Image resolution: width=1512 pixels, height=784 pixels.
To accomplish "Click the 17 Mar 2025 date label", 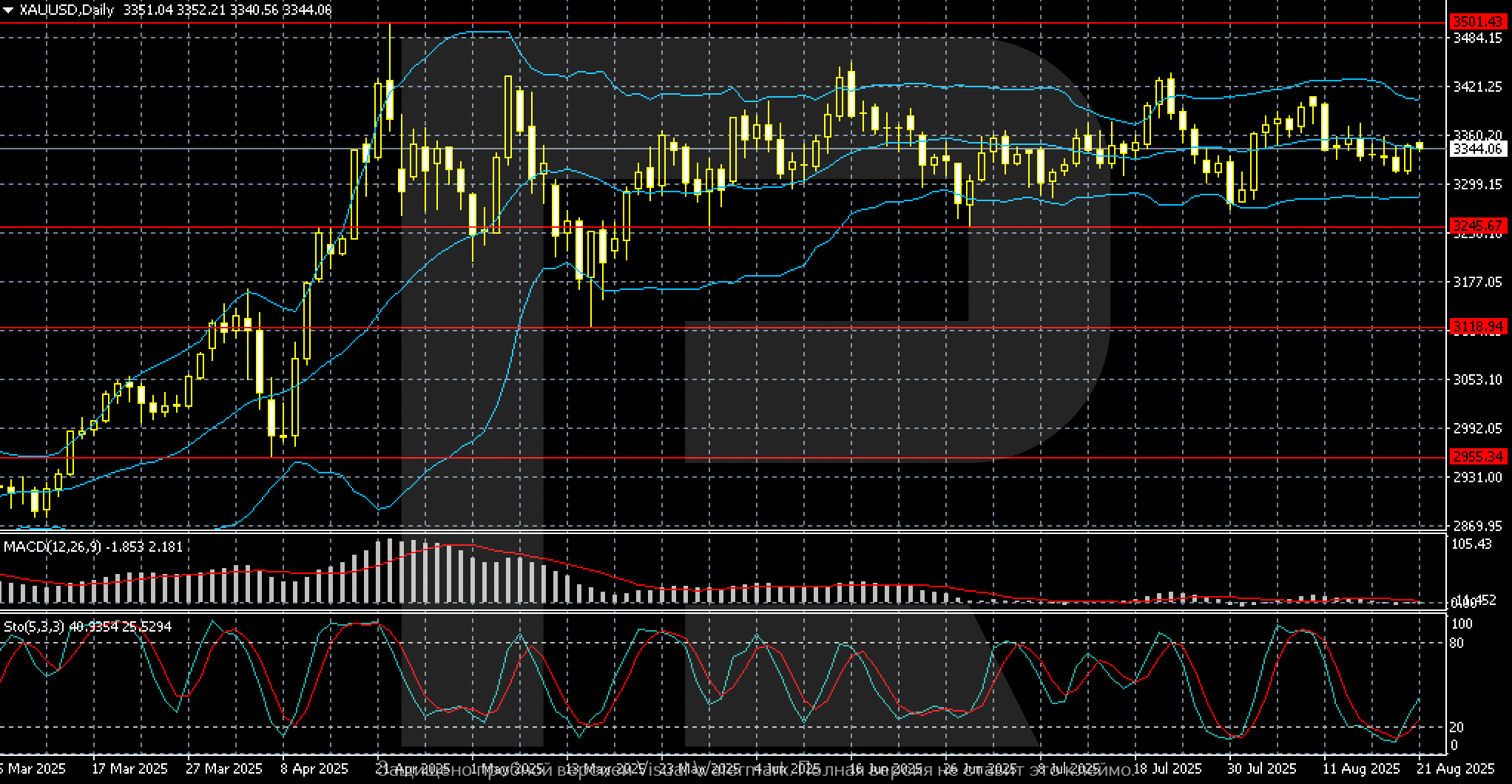I will click(129, 768).
